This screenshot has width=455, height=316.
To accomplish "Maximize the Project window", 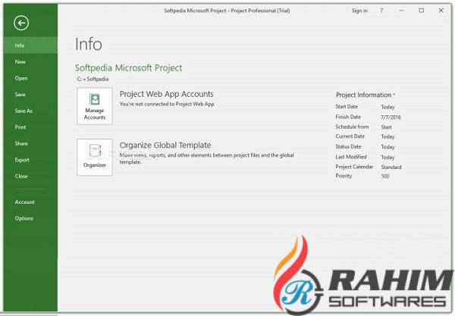I will point(422,11).
